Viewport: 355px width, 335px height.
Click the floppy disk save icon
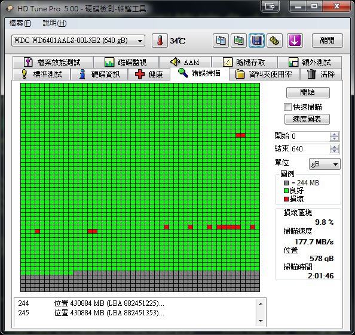coord(256,41)
